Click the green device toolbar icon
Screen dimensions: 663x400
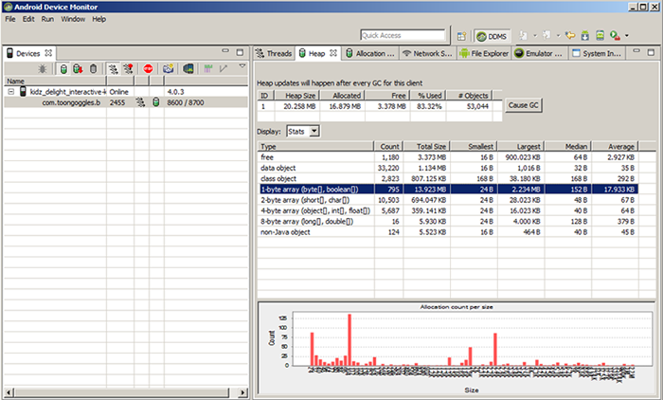pos(600,36)
